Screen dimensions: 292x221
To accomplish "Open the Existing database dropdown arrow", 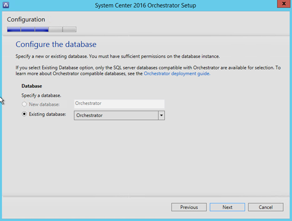I will [x=161, y=116].
